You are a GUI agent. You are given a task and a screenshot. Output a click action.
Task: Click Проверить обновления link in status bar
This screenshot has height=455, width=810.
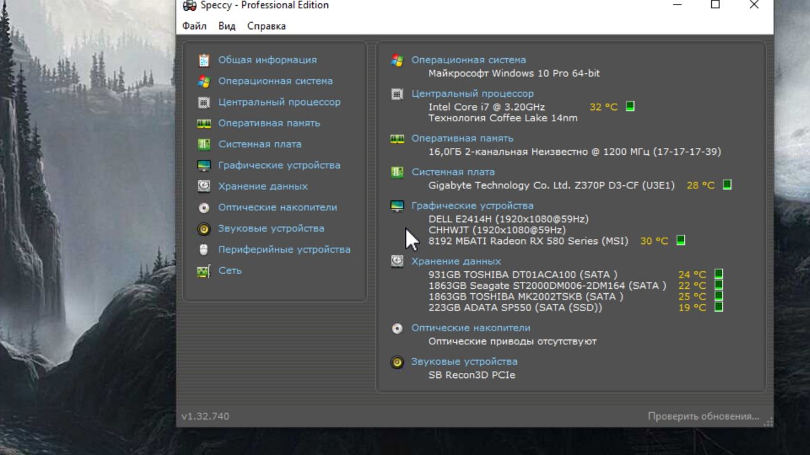tap(703, 416)
